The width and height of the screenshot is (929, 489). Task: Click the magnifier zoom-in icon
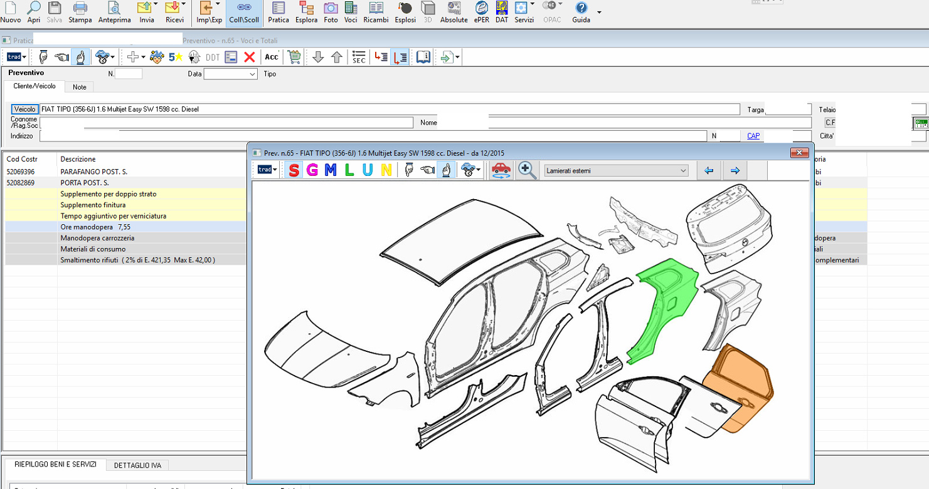pos(528,170)
